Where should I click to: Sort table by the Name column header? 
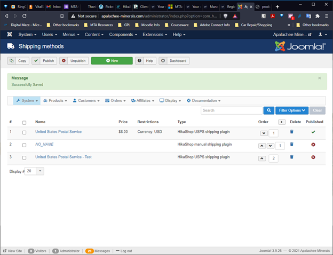41,122
